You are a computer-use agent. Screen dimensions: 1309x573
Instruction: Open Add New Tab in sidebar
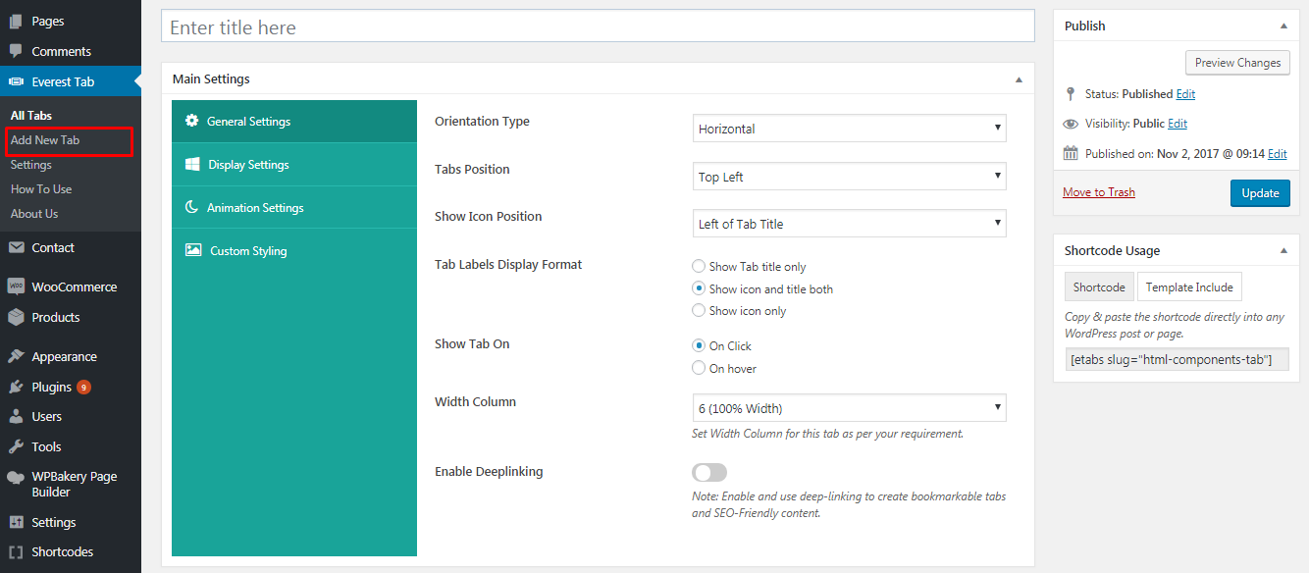point(45,140)
